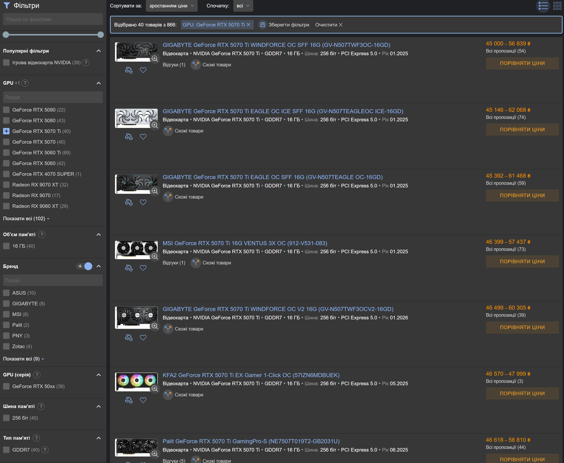This screenshot has height=463, width=564.
Task: Collapse the Тип пам'яті section
Action: tap(99, 438)
